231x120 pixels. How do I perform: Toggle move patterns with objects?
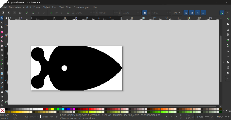[203, 13]
